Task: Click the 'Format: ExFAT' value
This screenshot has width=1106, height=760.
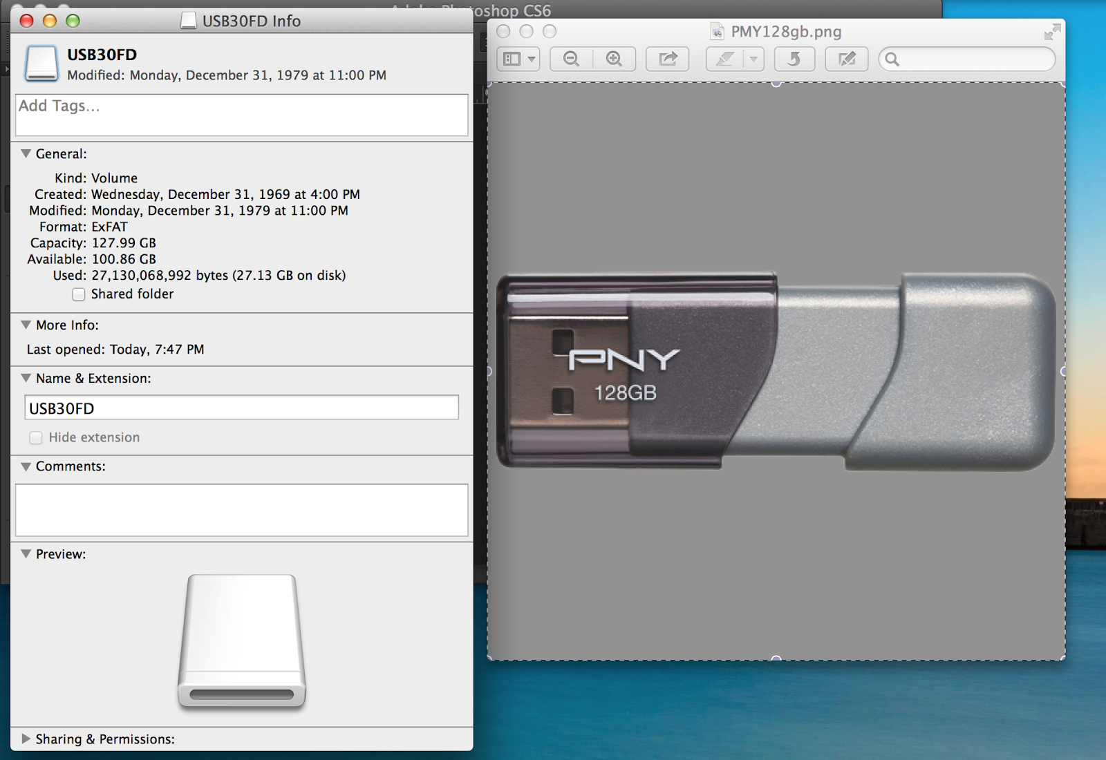Action: 109,227
